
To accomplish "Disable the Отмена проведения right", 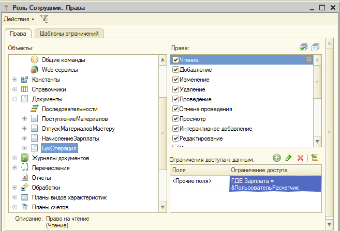I will [175, 109].
